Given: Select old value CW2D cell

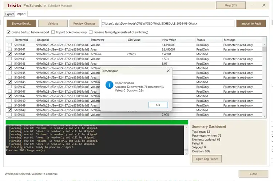Looking at the screenshot, I should [x=131, y=54].
